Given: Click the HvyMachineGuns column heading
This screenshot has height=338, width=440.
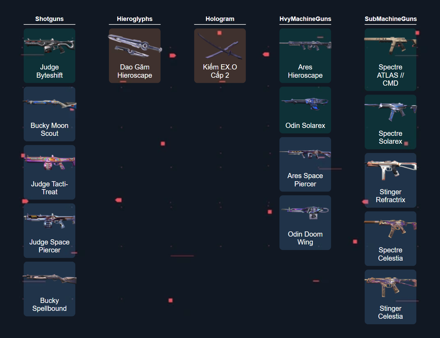Looking at the screenshot, I should [305, 19].
